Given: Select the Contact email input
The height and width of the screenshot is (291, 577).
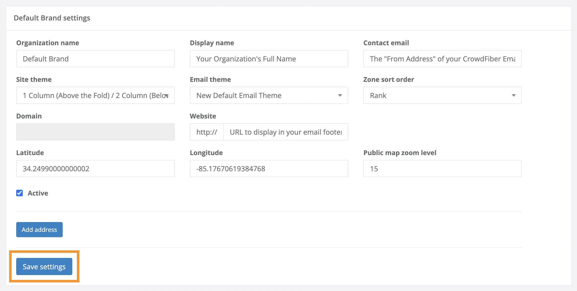Looking at the screenshot, I should 442,59.
